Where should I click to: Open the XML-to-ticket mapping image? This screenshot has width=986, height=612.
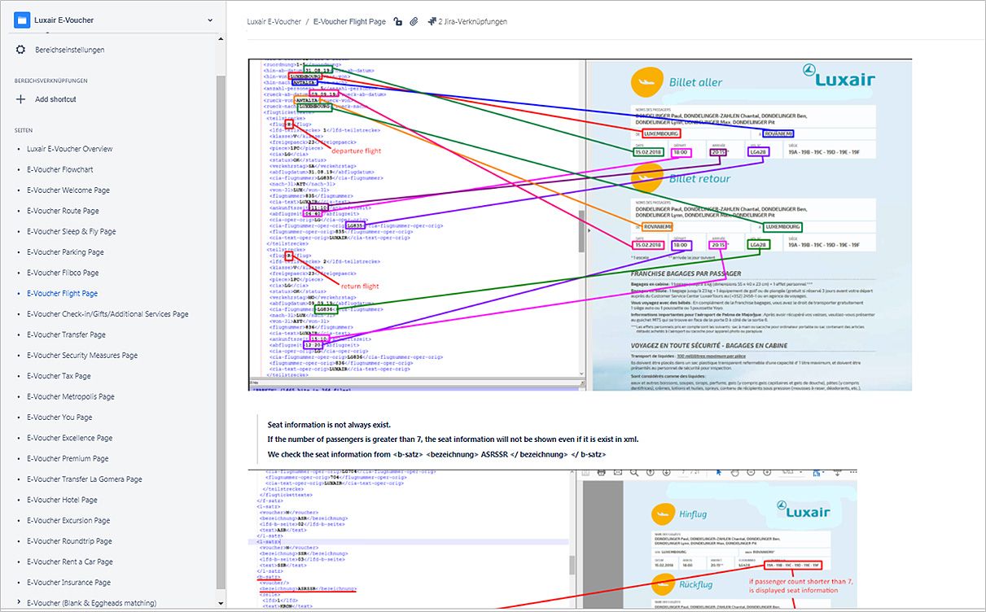click(x=580, y=224)
